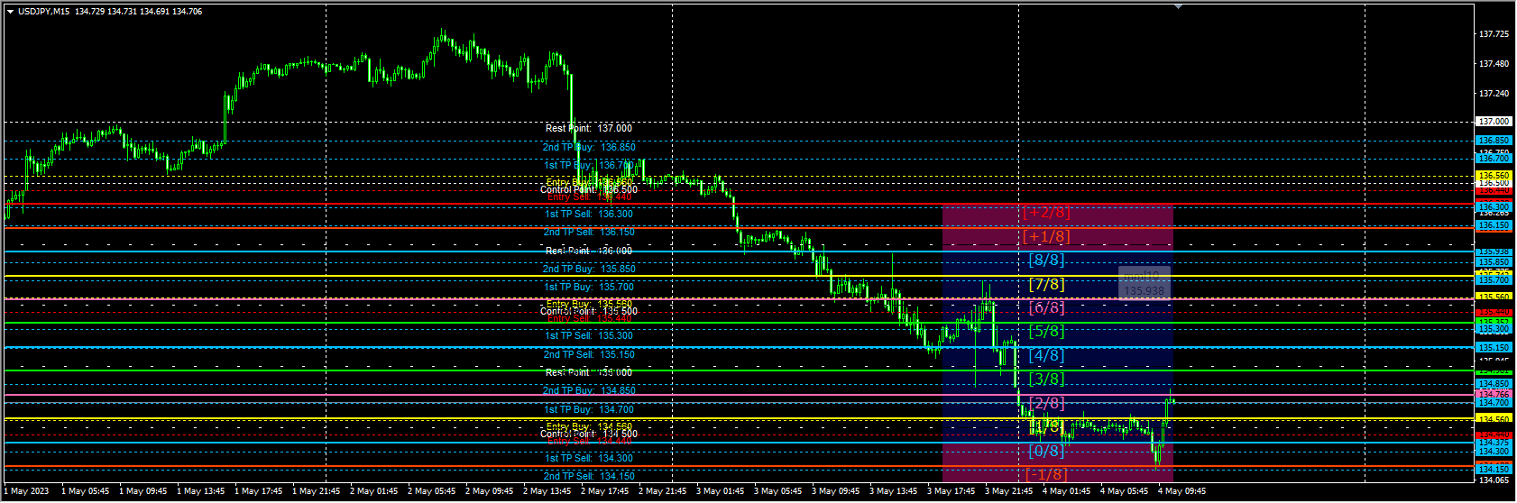Screen dimensions: 1517x503
Task: Select the '2nd TP Buy: 135.850' label
Action: click(x=589, y=269)
